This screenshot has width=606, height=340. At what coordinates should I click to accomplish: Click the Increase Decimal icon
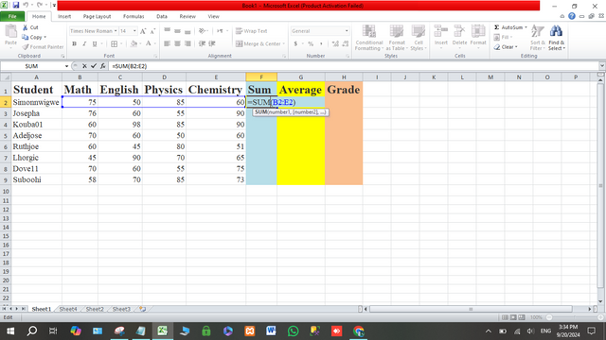335,44
